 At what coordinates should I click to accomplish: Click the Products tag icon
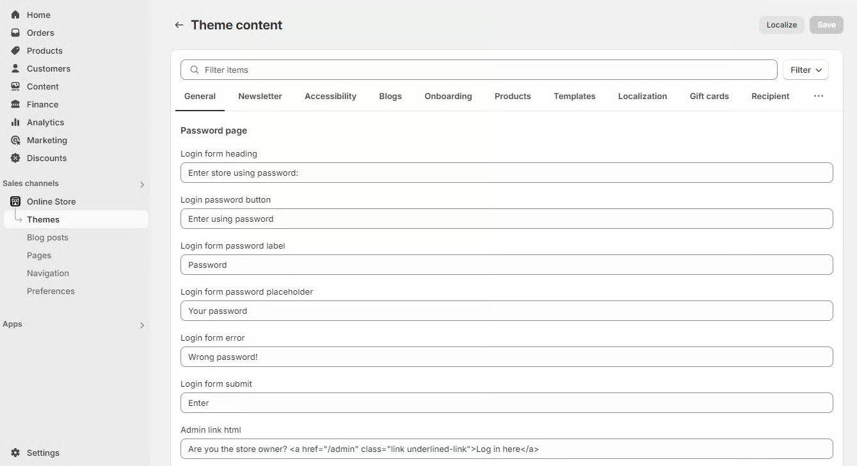15,50
